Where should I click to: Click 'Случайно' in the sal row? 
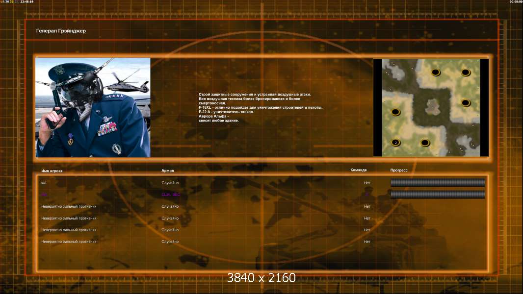pos(170,183)
